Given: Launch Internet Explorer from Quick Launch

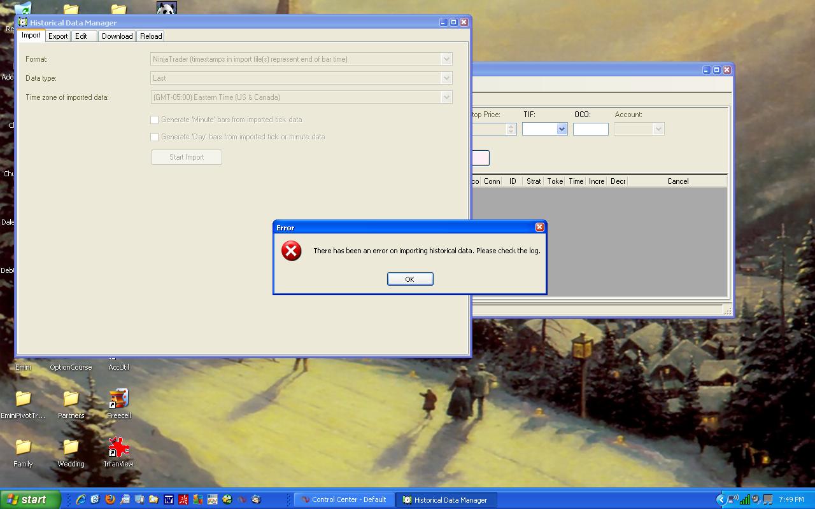Looking at the screenshot, I should pyautogui.click(x=81, y=499).
